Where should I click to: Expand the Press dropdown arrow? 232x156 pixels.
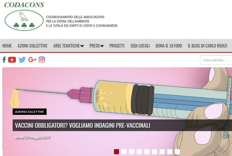102,46
